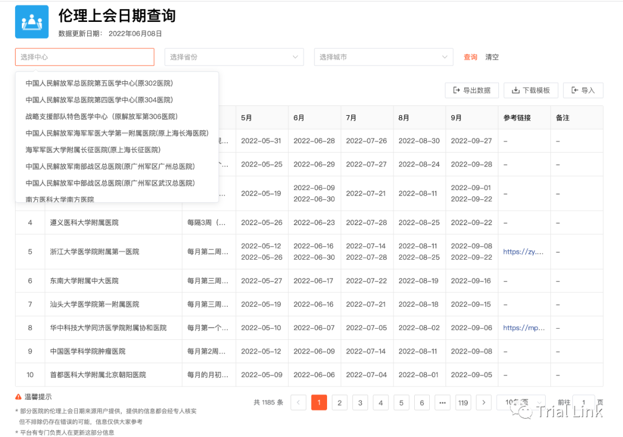Screen dimensions: 623x437
Task: Select 战略支援部队特色医学中心 option
Action: [117, 116]
